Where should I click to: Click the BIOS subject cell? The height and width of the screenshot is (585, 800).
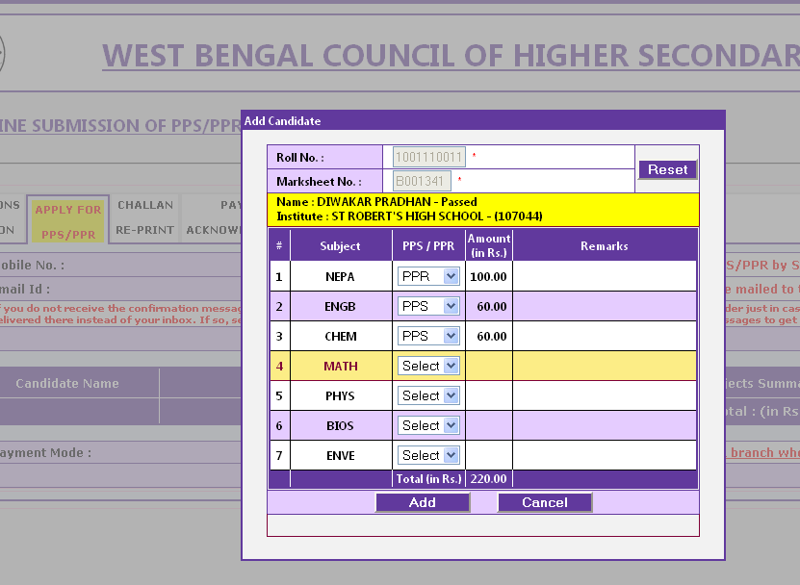[341, 426]
